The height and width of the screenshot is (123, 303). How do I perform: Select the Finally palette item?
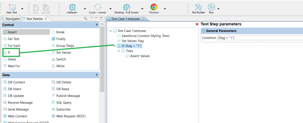coord(59,39)
